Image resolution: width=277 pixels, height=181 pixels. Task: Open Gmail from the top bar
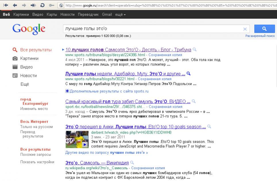(x=107, y=14)
